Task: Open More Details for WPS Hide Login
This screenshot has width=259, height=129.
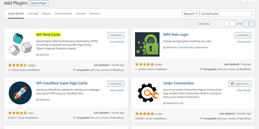Action: click(244, 42)
